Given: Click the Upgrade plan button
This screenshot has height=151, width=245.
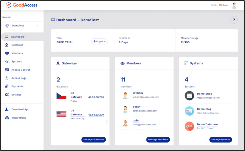Looking at the screenshot, I should click(99, 41).
